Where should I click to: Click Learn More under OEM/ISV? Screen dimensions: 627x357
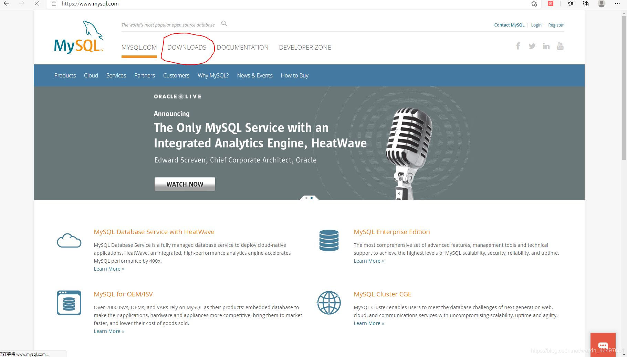click(x=109, y=331)
